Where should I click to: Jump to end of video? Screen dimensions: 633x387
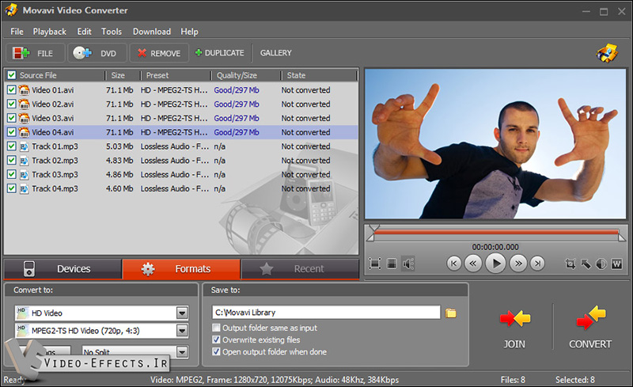(537, 264)
